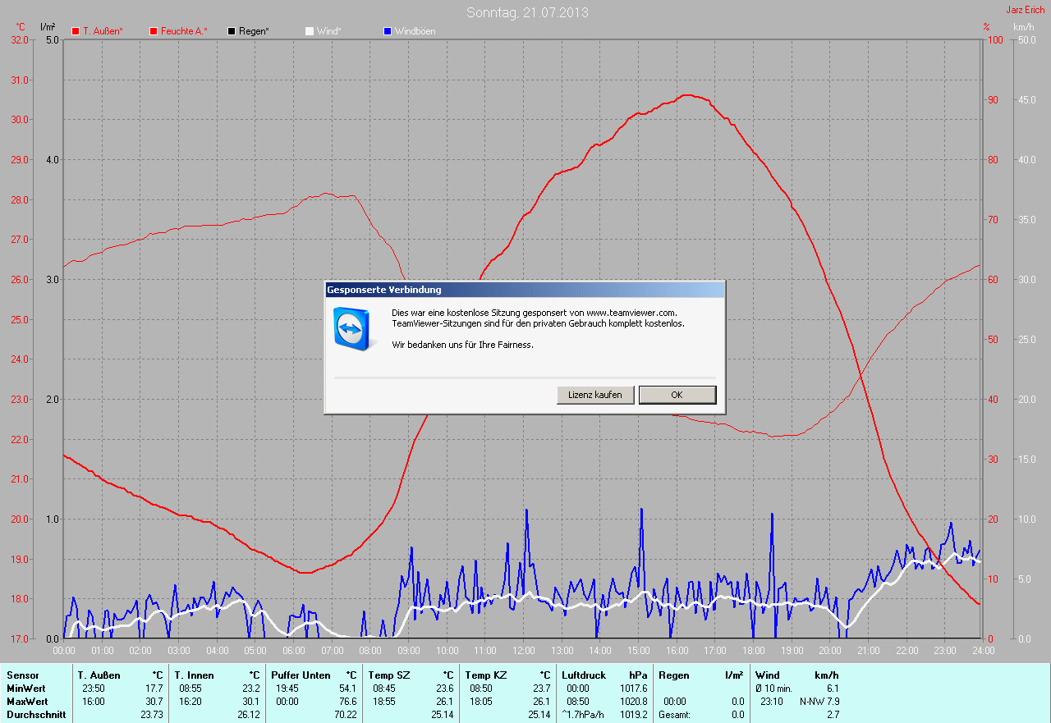1051x723 pixels.
Task: Click the Gesamt: rain total label
Action: point(675,715)
